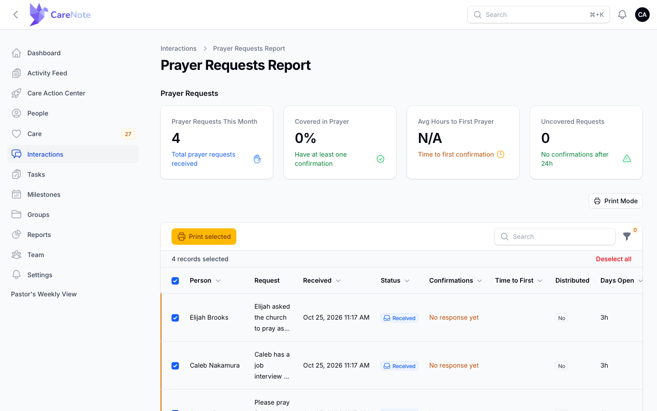Click the Settings bell icon in sidebar
Image resolution: width=657 pixels, height=411 pixels.
pos(16,275)
